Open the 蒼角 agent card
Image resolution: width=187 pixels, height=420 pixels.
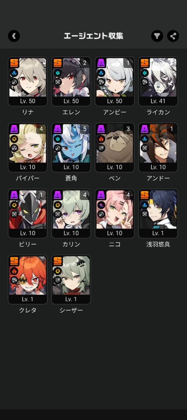[x=71, y=147]
